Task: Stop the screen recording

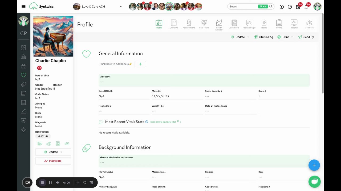Action: [42, 183]
